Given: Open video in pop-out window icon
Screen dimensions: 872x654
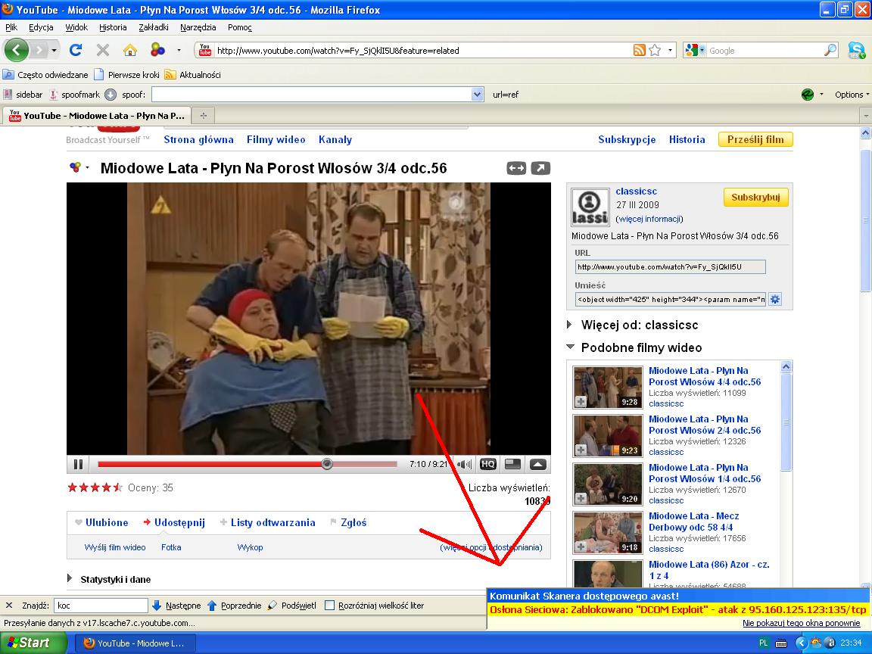Looking at the screenshot, I should (x=540, y=168).
